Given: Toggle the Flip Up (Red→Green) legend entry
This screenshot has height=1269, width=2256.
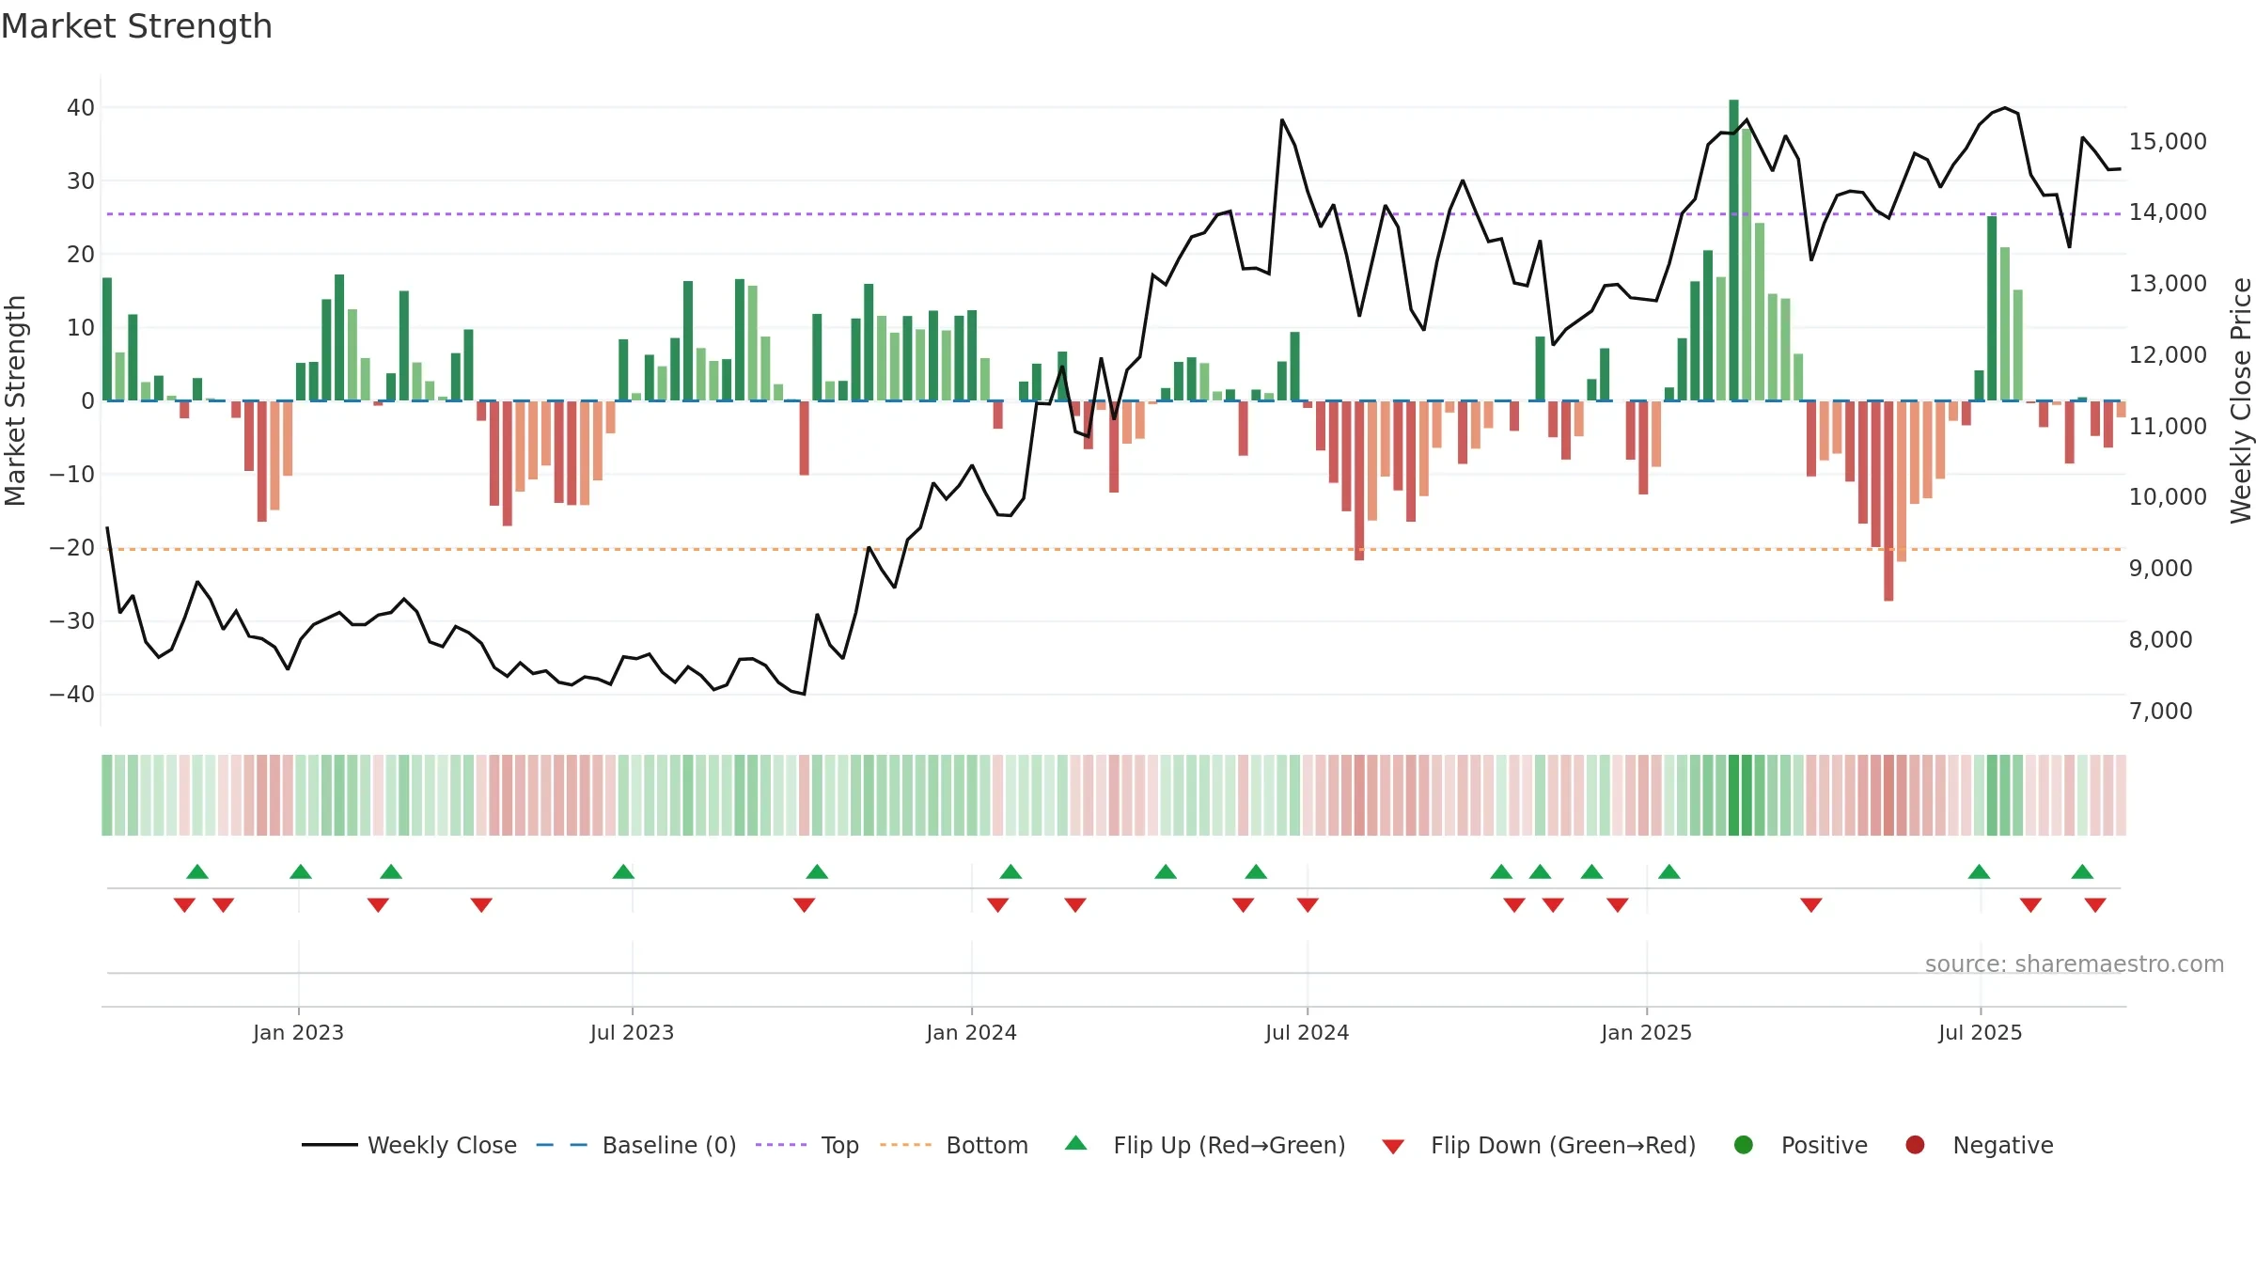Looking at the screenshot, I should [x=1205, y=1145].
